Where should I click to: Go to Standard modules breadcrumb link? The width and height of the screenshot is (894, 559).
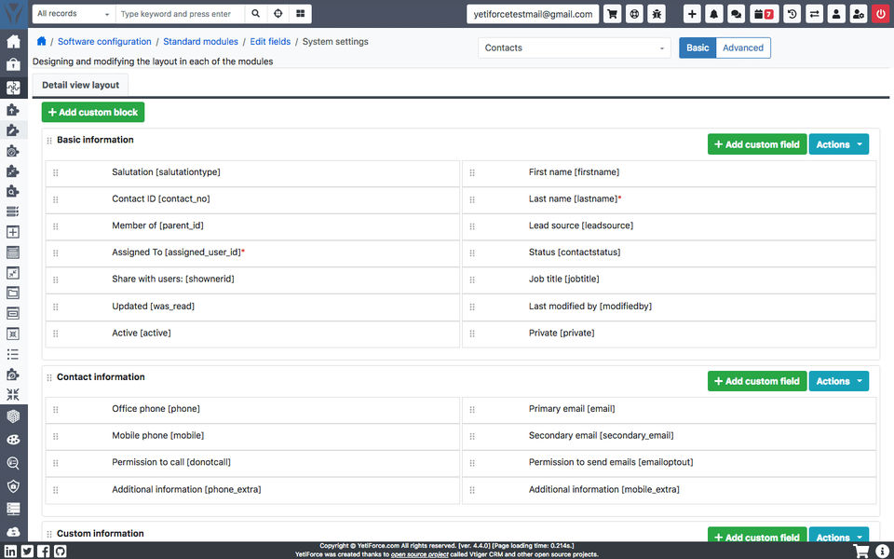click(200, 42)
